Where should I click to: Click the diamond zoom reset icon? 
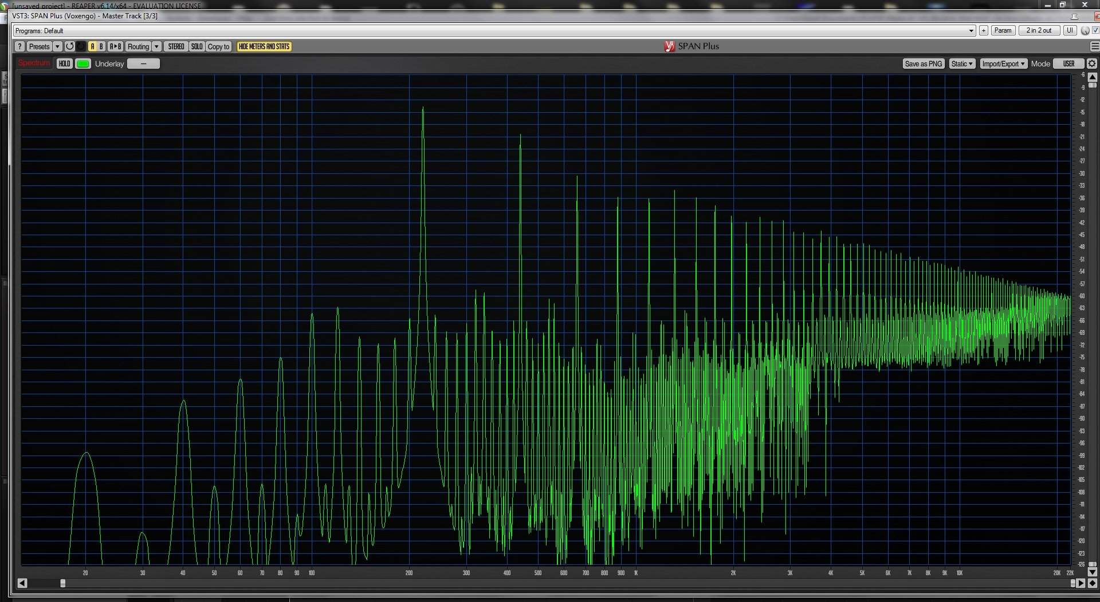(1092, 583)
